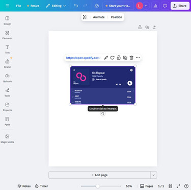Image resolution: width=191 pixels, height=190 pixels.
Task: Open the Apps side panel
Action: 7,121
